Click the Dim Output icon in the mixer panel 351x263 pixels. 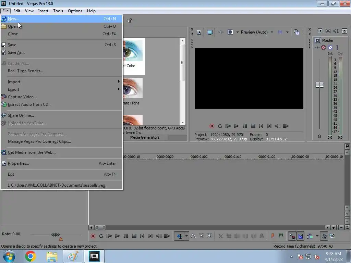(336, 31)
